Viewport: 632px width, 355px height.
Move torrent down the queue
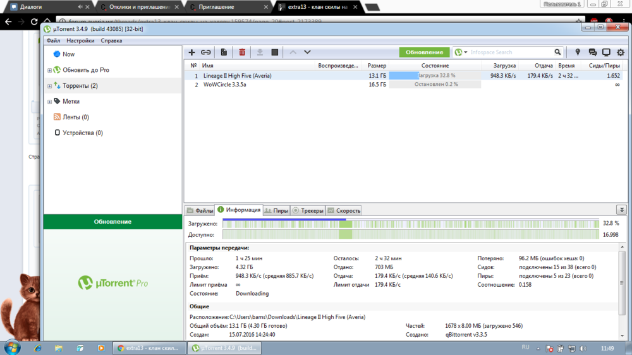308,52
